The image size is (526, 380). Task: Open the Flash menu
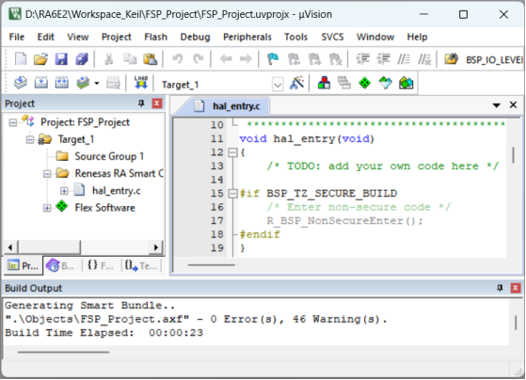pos(155,37)
